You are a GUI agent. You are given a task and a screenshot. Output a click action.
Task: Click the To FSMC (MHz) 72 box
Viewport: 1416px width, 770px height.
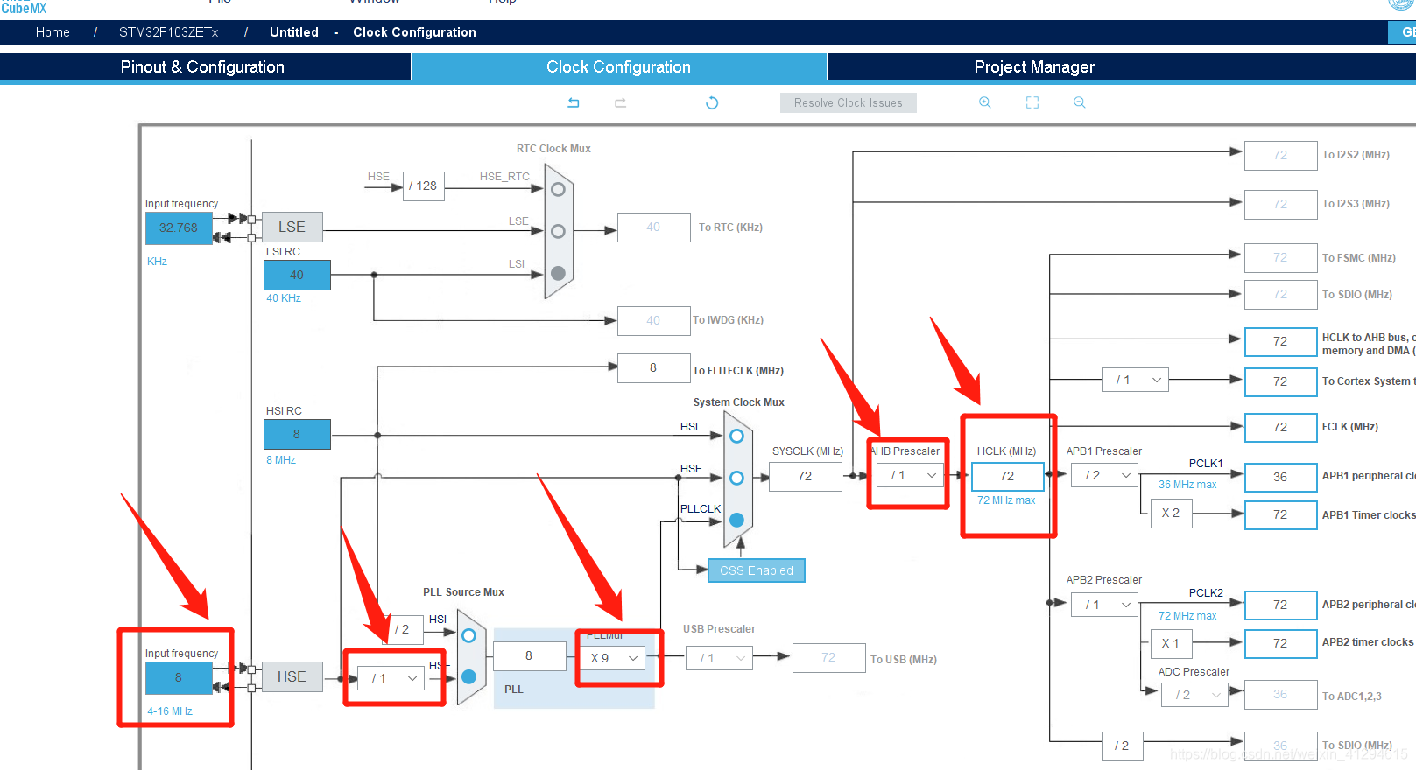[x=1280, y=257]
